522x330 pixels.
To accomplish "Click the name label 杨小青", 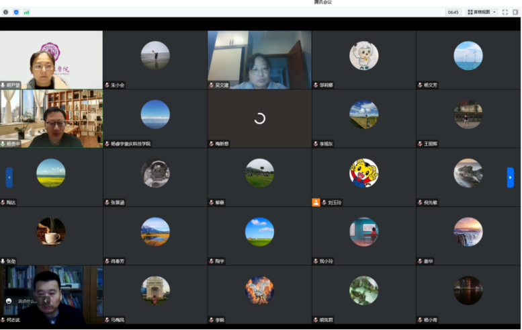I will tap(431, 320).
